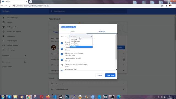Viewport: 176px width, 99px height.
Task: Open Visual Studio Code from the taskbar
Action: coord(54,97)
